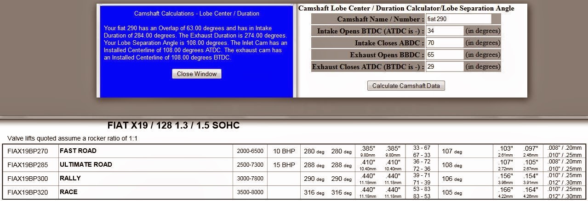The width and height of the screenshot is (588, 201).
Task: Click the Close Window button
Action: click(x=197, y=74)
